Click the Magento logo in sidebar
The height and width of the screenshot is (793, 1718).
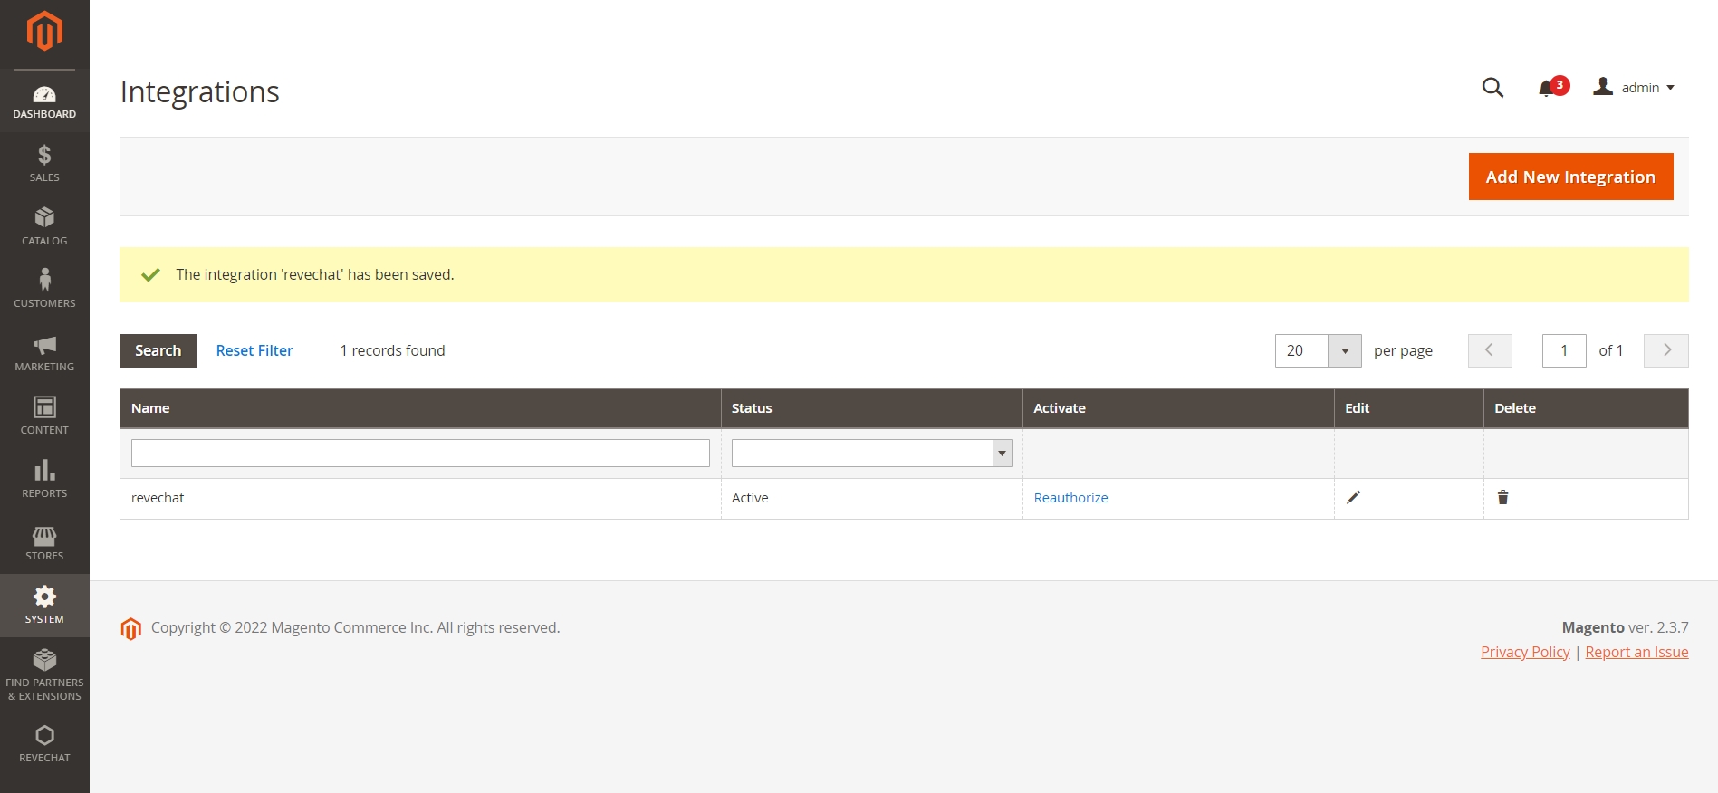44,32
